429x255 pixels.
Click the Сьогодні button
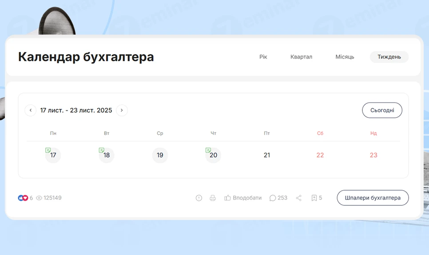tap(382, 110)
